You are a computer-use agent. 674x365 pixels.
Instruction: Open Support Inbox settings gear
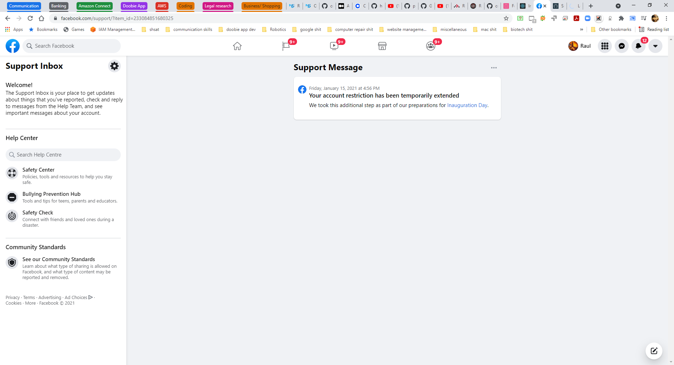point(114,66)
